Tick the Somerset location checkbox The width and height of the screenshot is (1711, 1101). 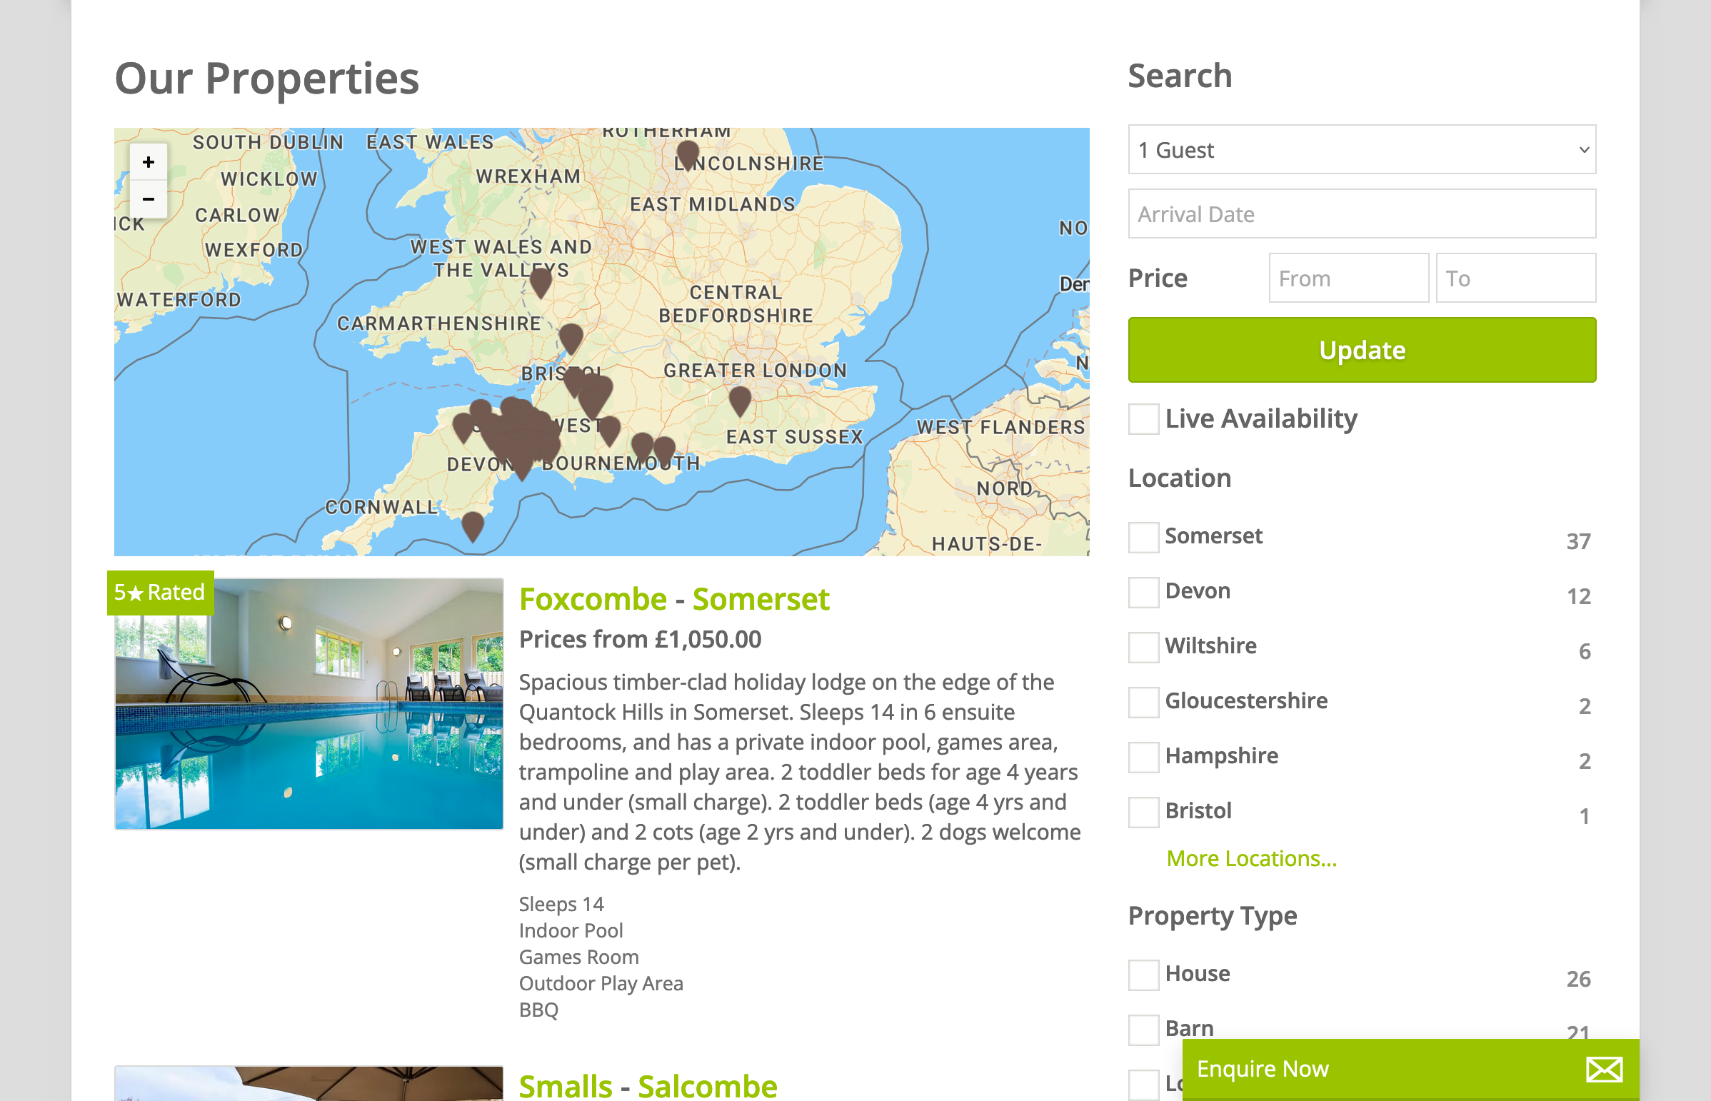tap(1143, 537)
